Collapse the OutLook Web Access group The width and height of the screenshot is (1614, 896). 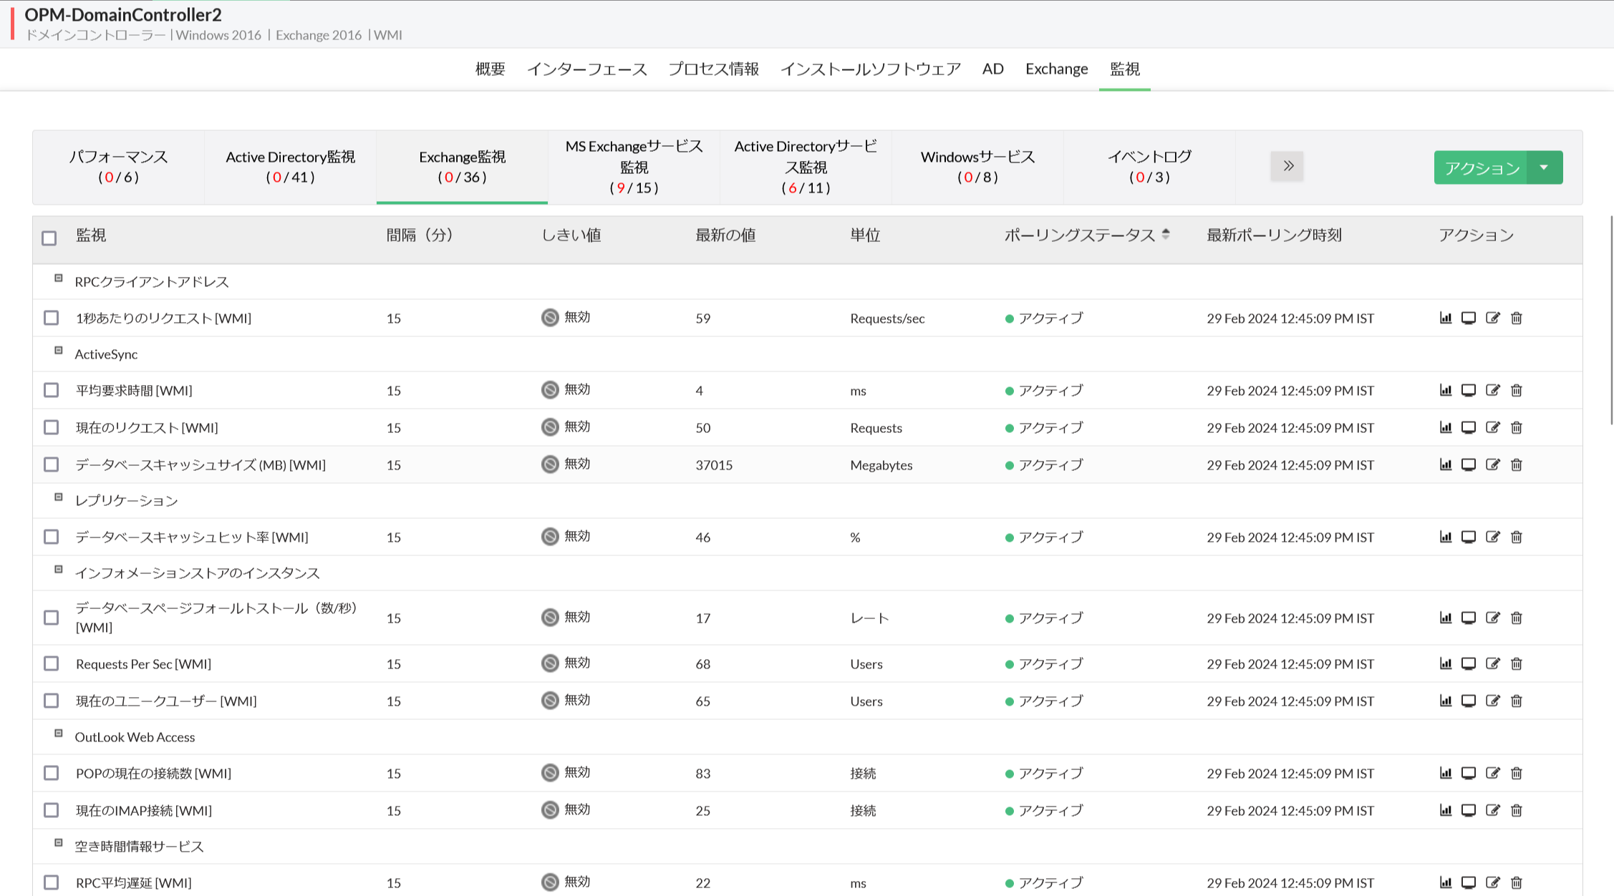point(59,734)
